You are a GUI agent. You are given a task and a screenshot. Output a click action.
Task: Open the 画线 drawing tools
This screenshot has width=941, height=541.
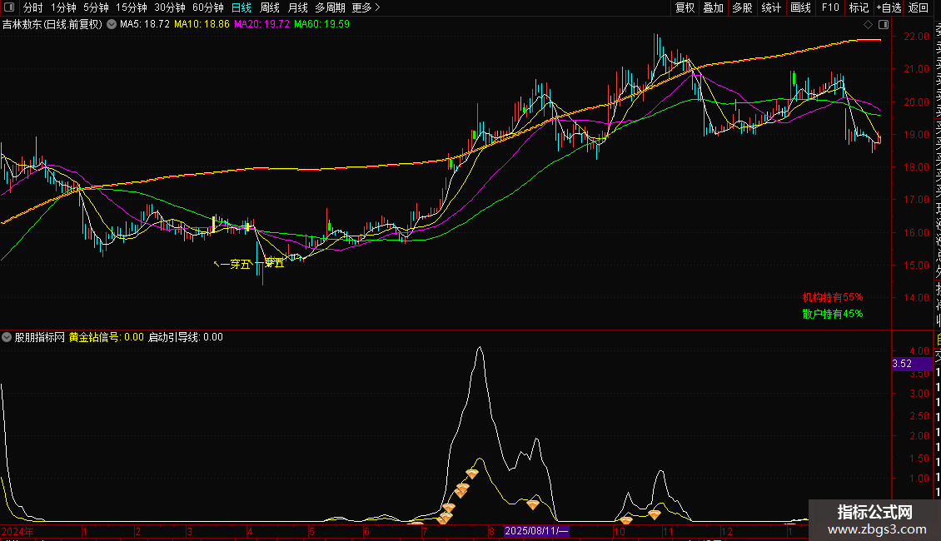pyautogui.click(x=800, y=7)
